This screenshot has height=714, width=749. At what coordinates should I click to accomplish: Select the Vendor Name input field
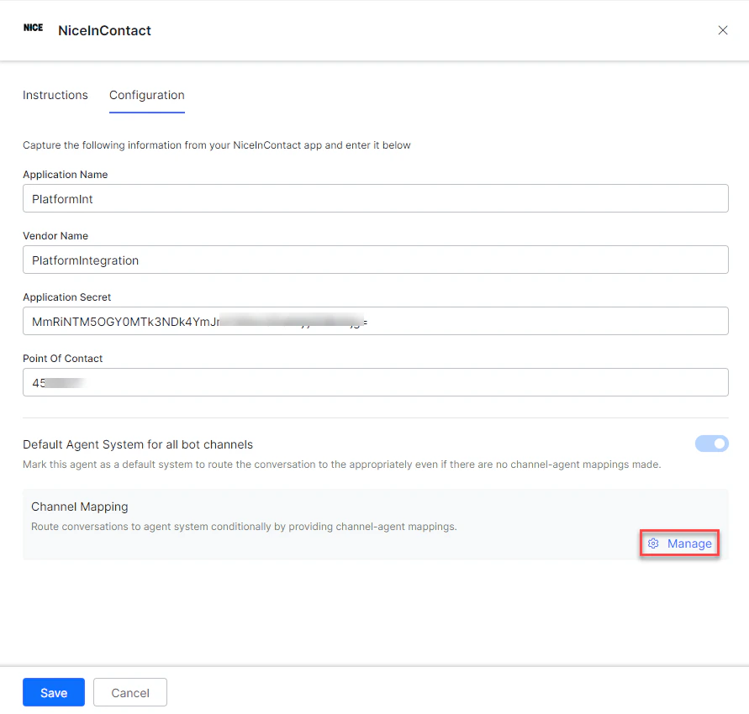(x=375, y=260)
